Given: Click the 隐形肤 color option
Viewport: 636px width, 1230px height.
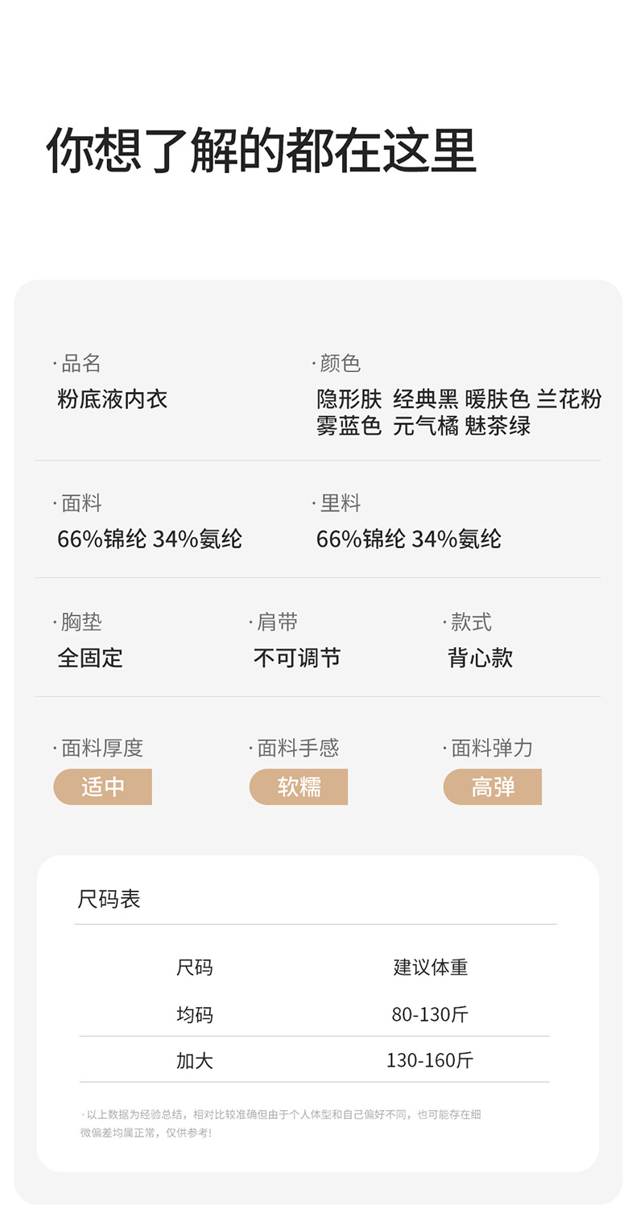Looking at the screenshot, I should pyautogui.click(x=349, y=398).
